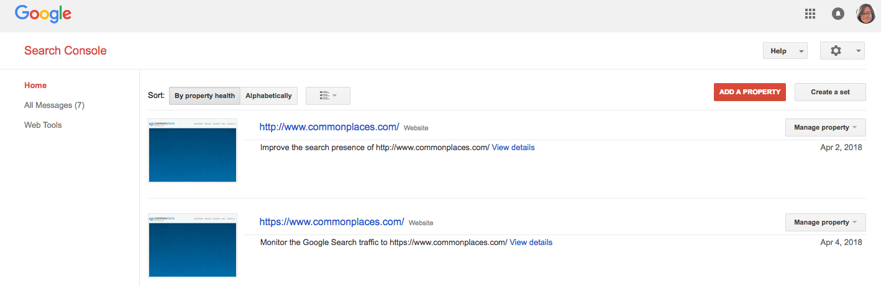Click the https commonplaces site thumbnail
The image size is (881, 286).
(x=193, y=245)
